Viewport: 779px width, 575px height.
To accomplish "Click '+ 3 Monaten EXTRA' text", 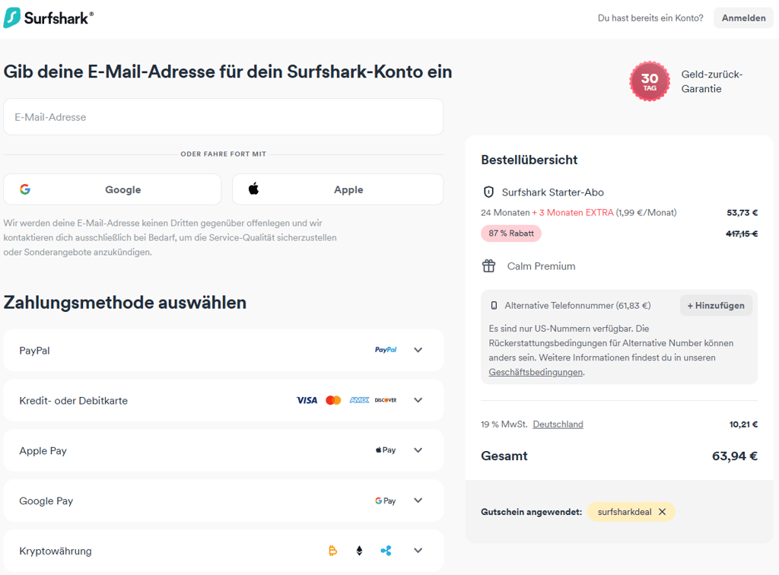I will (573, 212).
